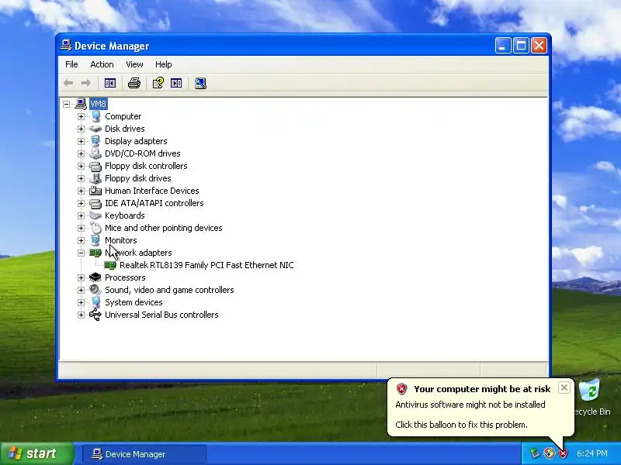The height and width of the screenshot is (465, 621).
Task: Click the Print toolbar icon
Action: pos(134,83)
